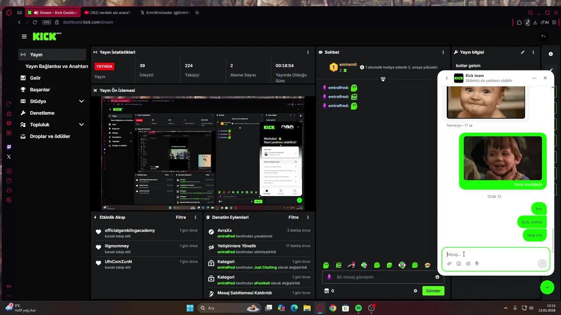
Task: Select the clown emote below the chat
Action: [x=402, y=265]
